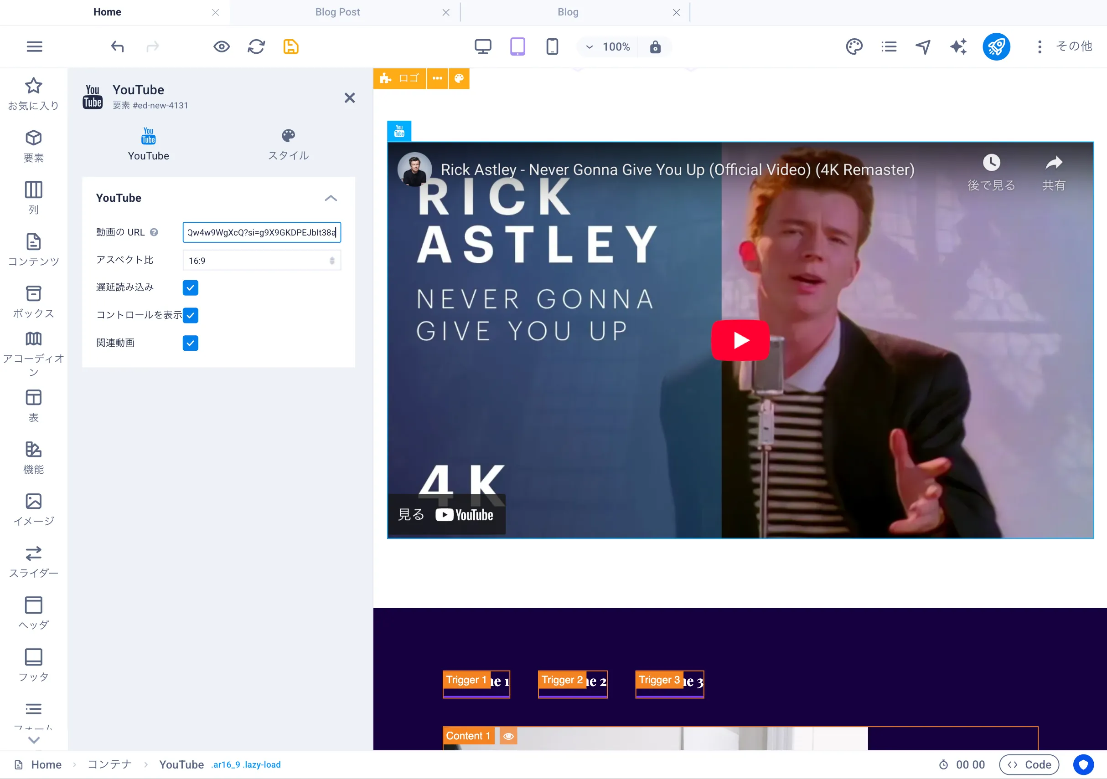Open ボックス category in sidebar

[33, 302]
